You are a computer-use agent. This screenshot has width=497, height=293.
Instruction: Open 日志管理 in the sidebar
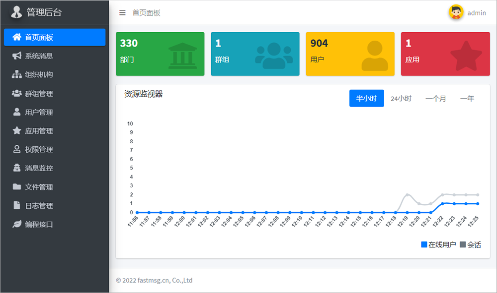pyautogui.click(x=55, y=205)
